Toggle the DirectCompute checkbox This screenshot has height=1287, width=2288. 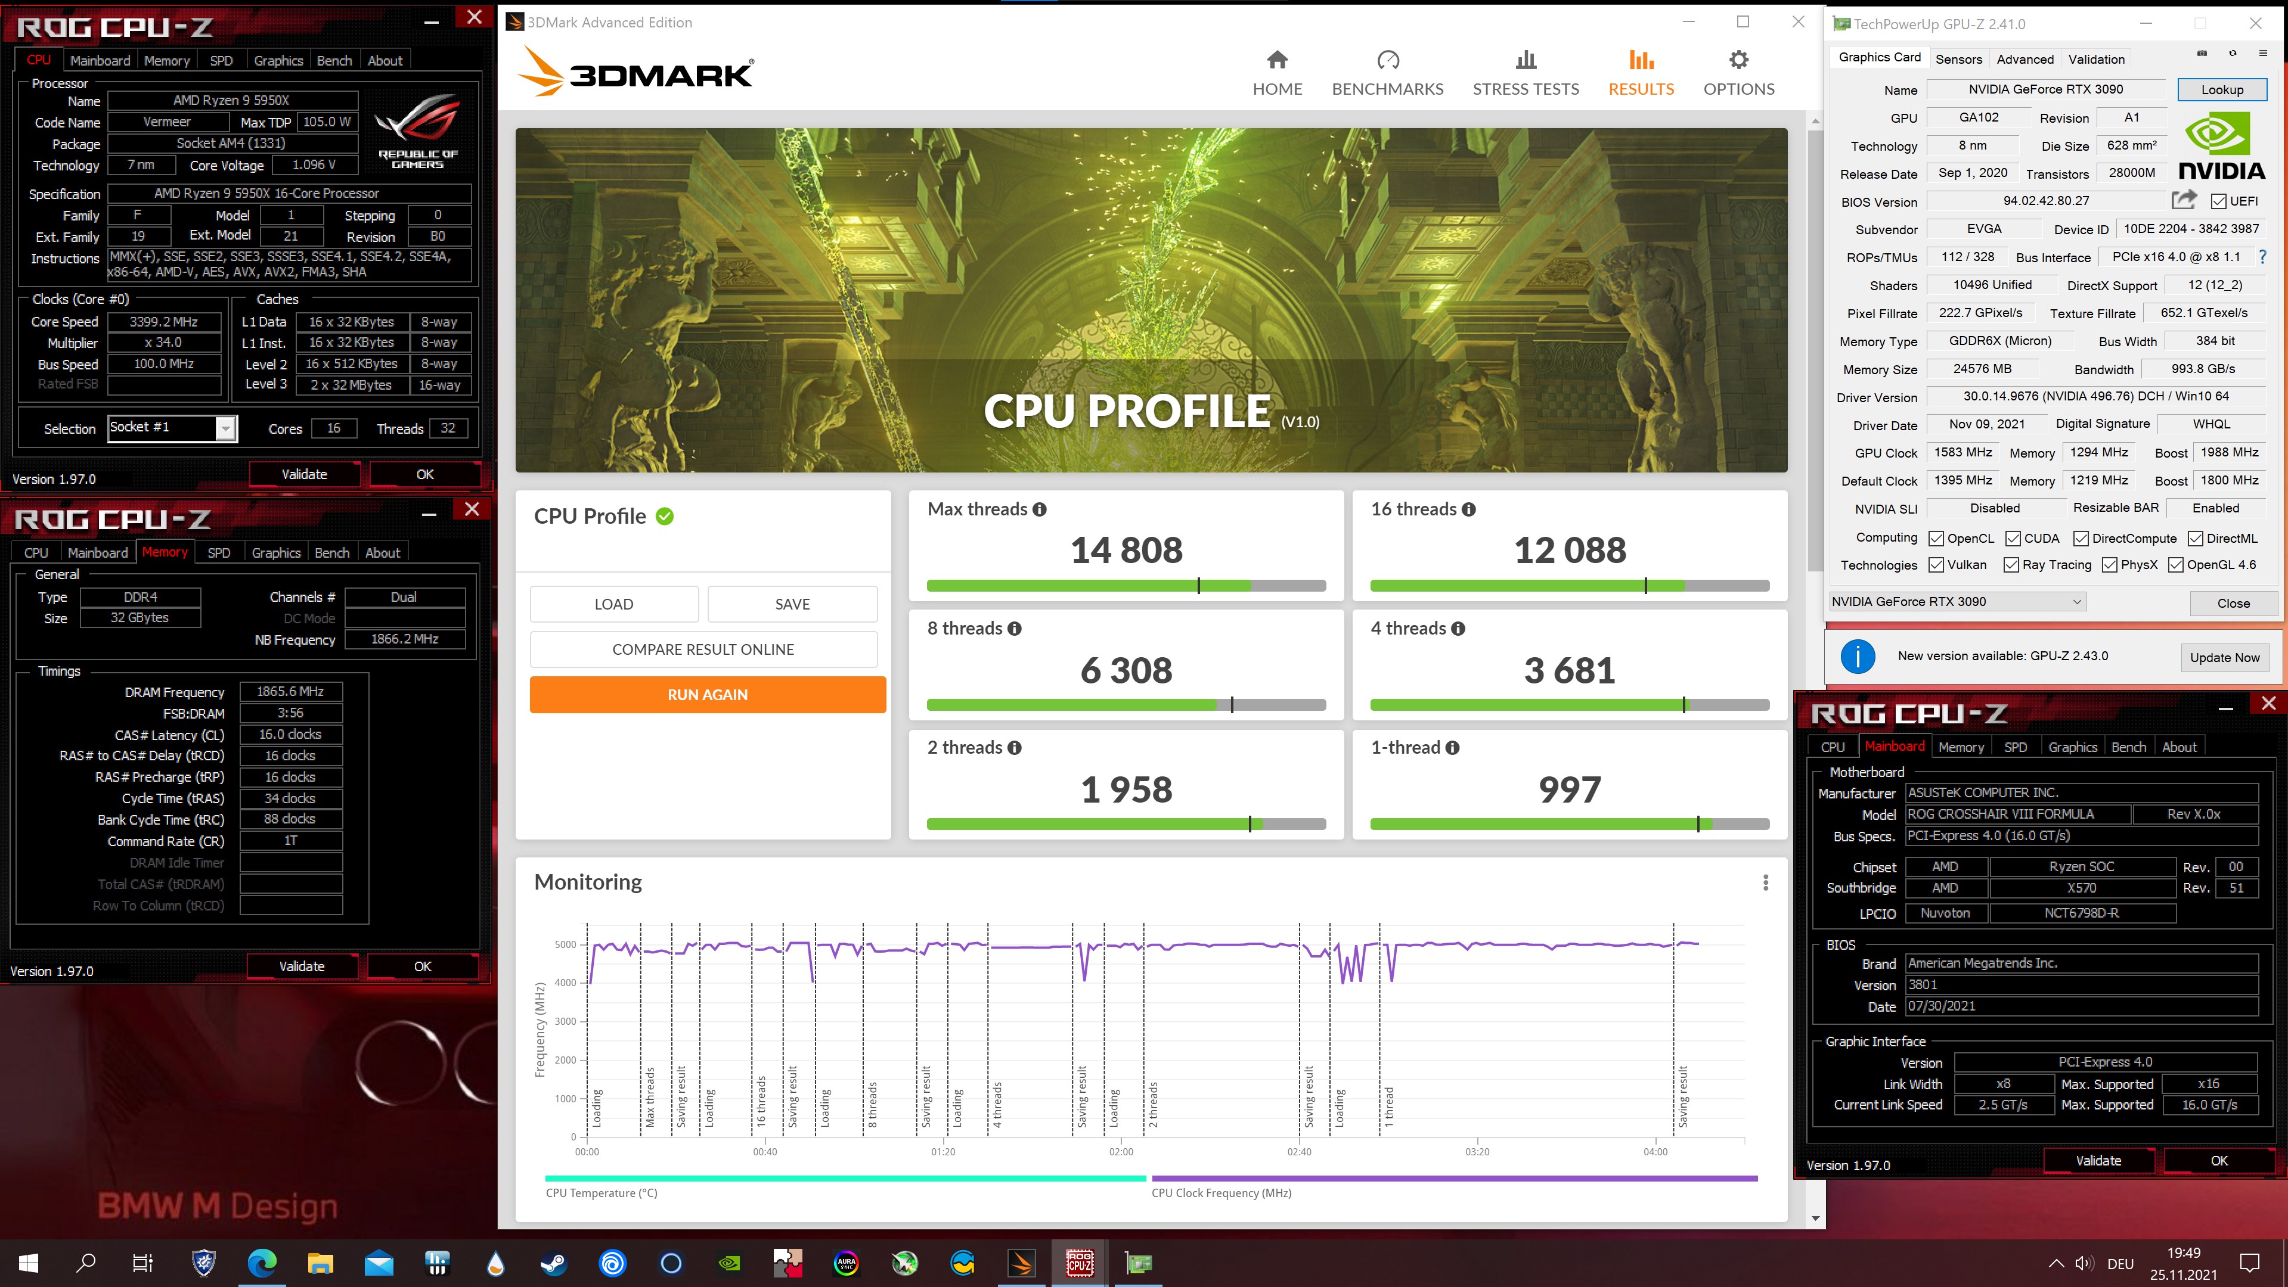coord(2080,539)
